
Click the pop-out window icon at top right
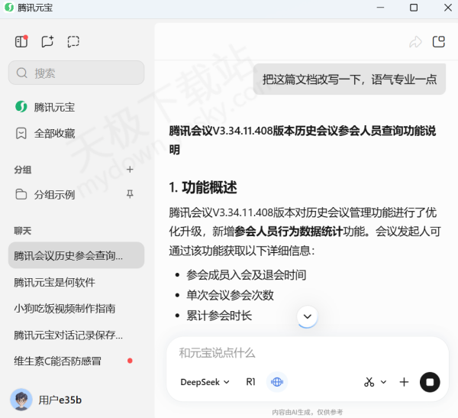439,42
